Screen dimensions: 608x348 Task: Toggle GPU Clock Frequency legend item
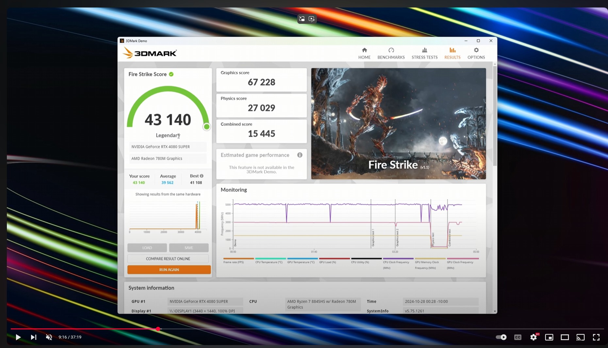462,264
